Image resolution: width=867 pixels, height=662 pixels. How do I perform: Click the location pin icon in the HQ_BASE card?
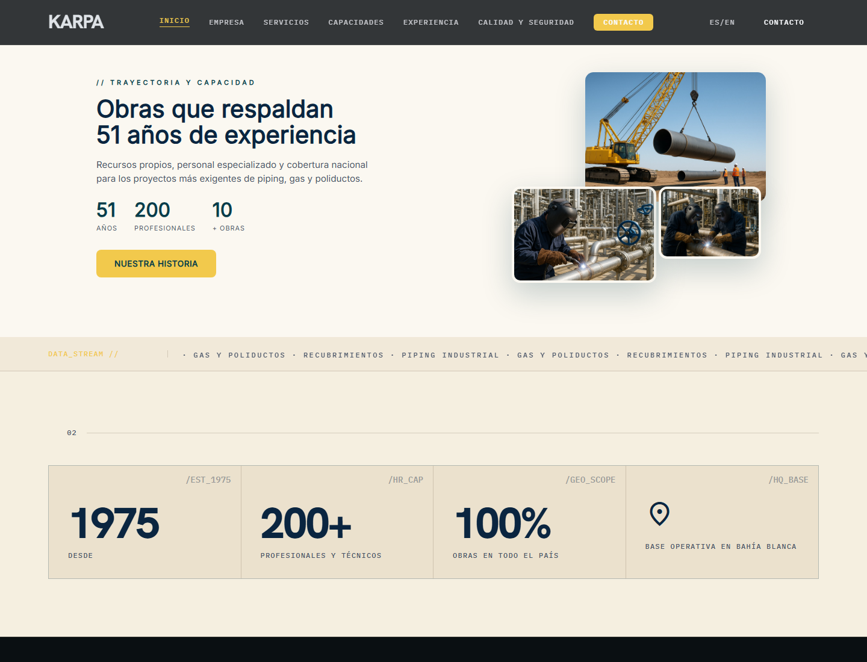(x=659, y=514)
